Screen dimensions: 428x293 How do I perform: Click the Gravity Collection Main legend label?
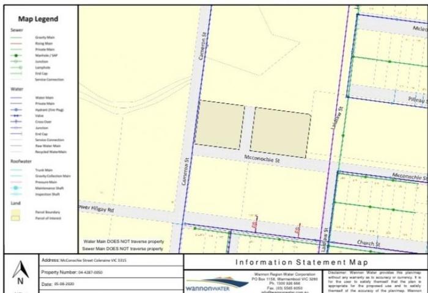53,176
